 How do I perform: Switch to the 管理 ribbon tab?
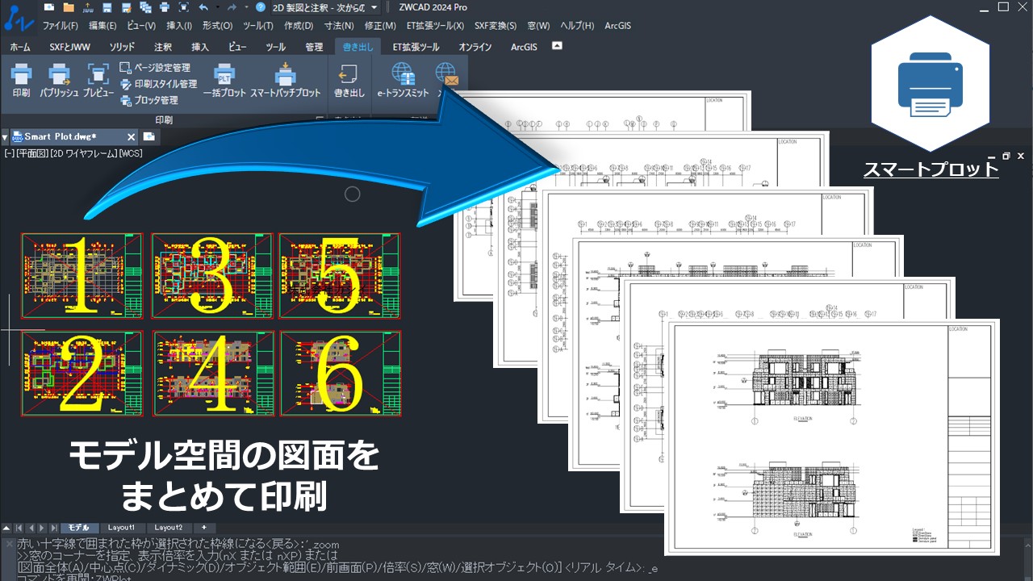pos(314,47)
